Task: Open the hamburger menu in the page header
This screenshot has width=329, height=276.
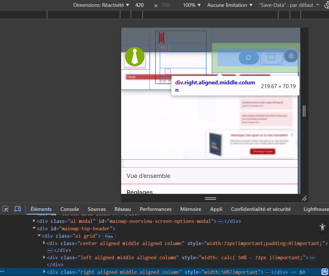Action: [x=291, y=56]
